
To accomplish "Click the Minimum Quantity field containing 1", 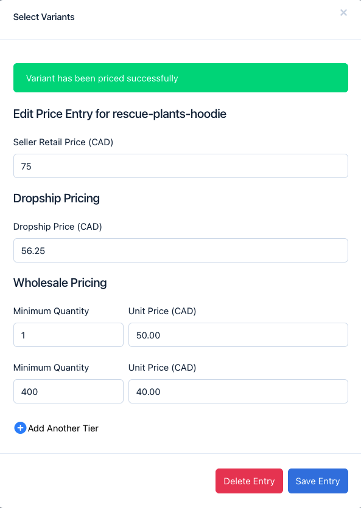I will tap(68, 335).
